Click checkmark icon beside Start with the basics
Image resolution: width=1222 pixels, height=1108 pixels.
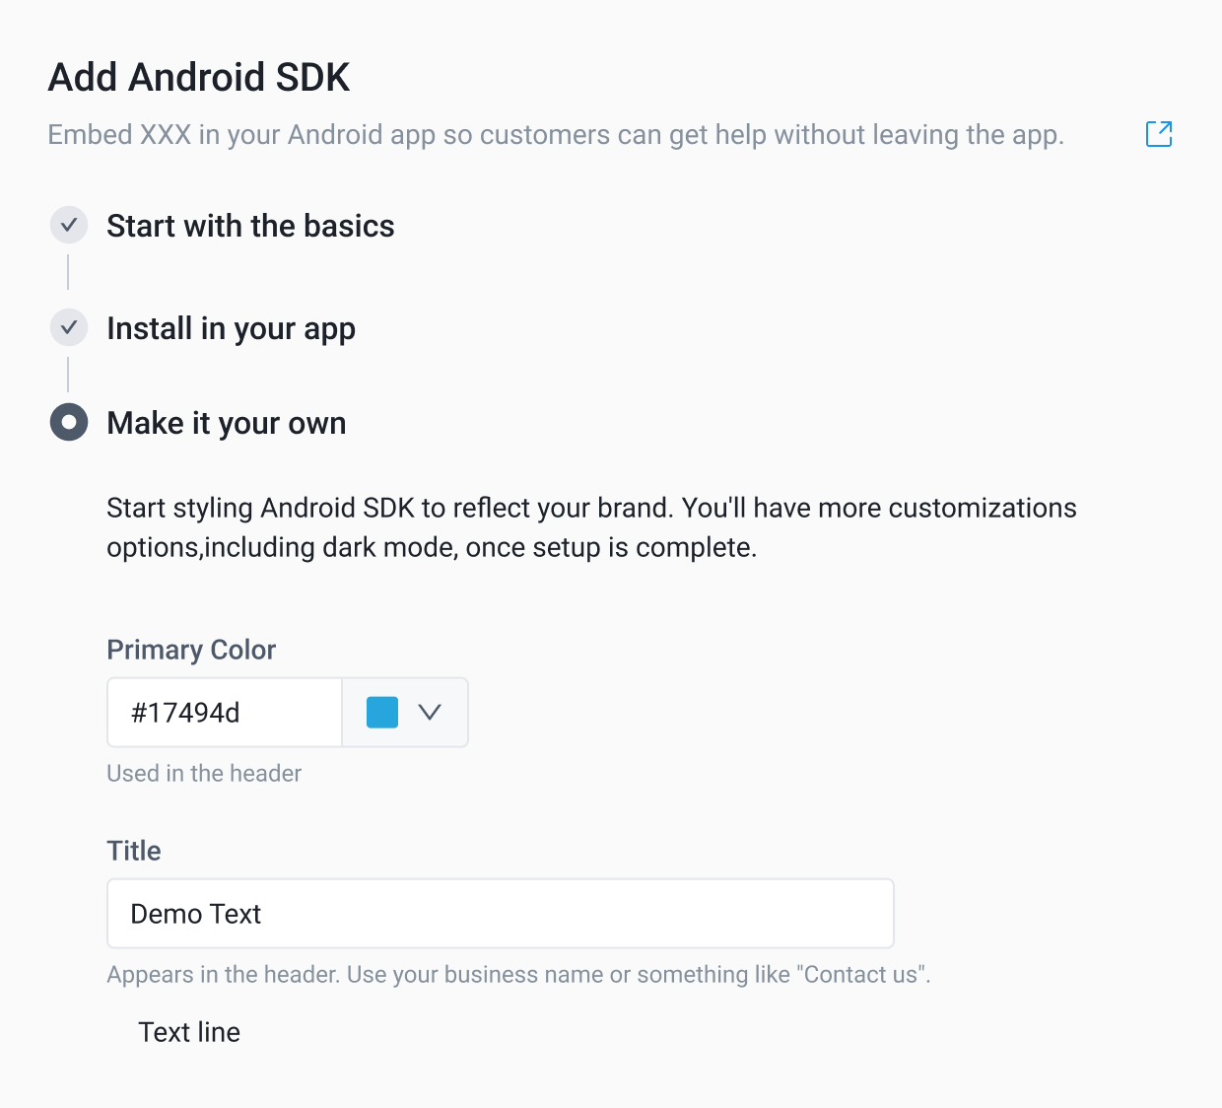pyautogui.click(x=69, y=226)
